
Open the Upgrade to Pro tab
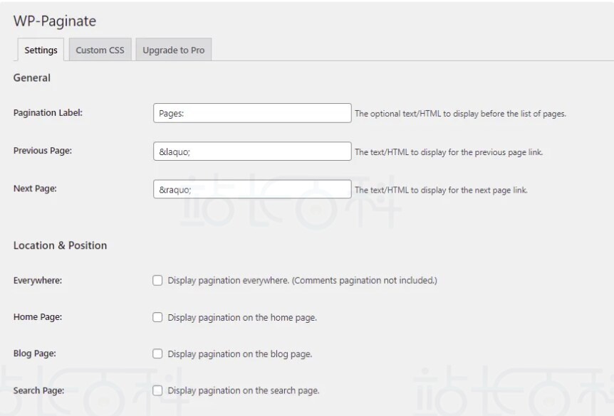point(174,50)
